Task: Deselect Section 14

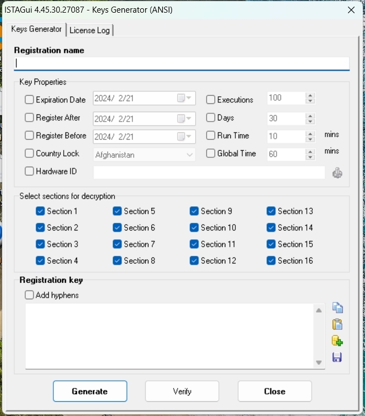Action: [x=271, y=227]
